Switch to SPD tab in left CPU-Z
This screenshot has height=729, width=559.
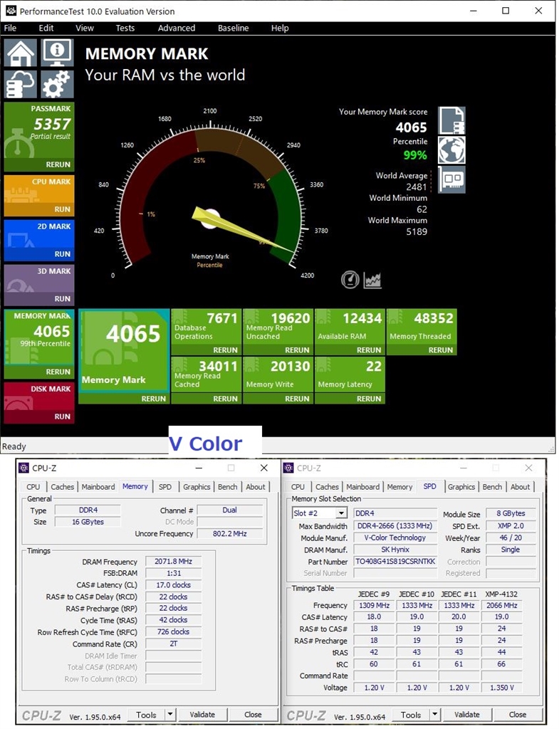coord(165,487)
